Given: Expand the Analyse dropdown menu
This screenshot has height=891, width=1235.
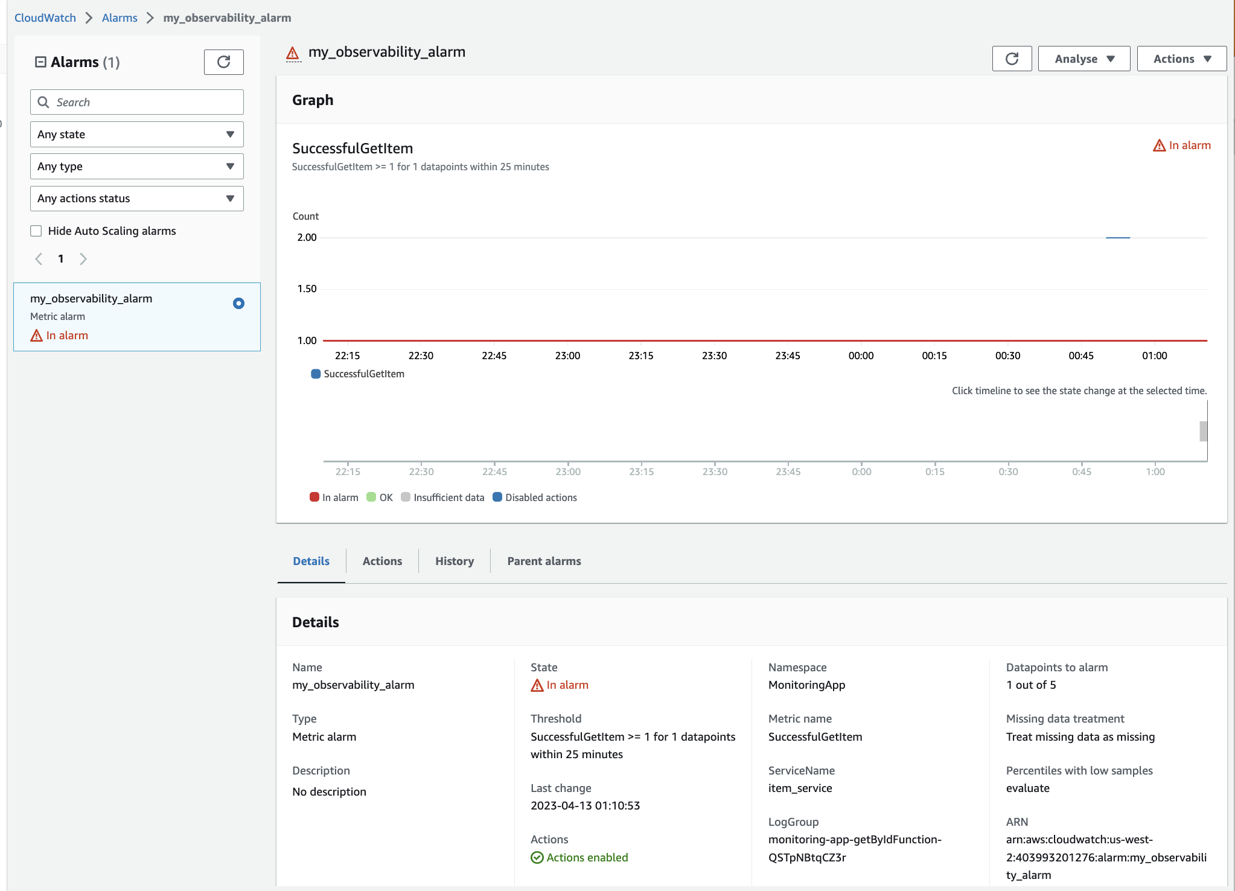Looking at the screenshot, I should click(1084, 59).
